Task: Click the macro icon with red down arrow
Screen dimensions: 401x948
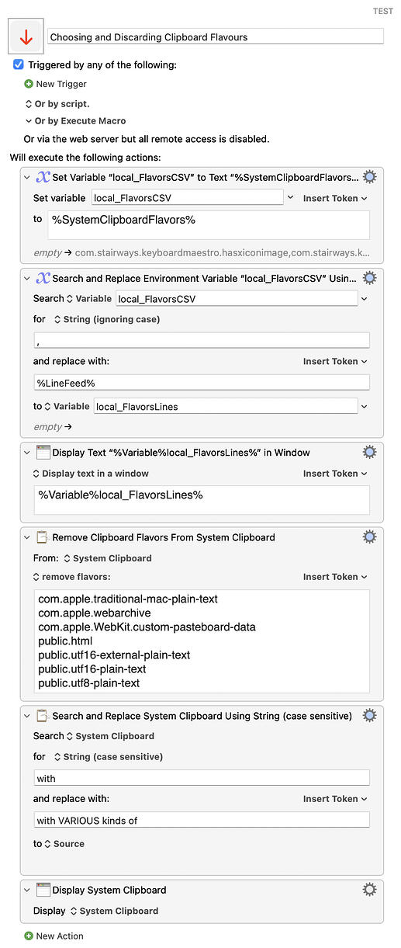Action: pos(26,36)
